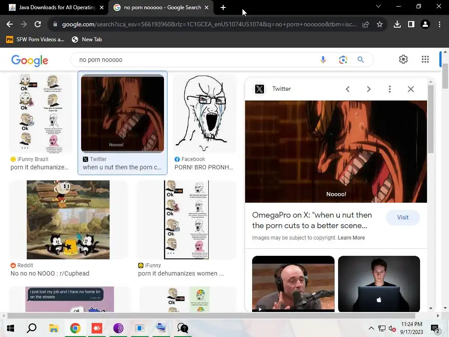Open the Chrome downloads icon
The image size is (449, 337).
(397, 25)
